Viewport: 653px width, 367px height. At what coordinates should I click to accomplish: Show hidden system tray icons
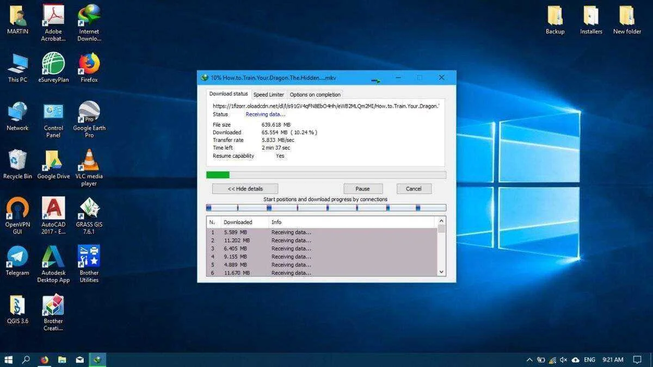pos(529,359)
